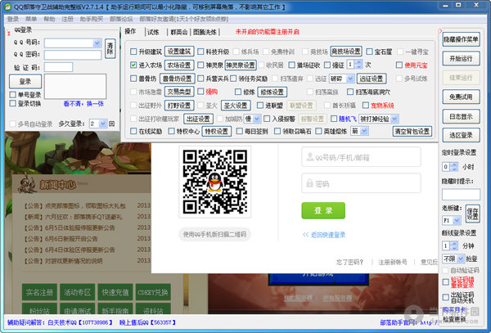The image size is (491, 333).
Task: Click the 隐藏操作菜单 button
Action: [x=461, y=39]
